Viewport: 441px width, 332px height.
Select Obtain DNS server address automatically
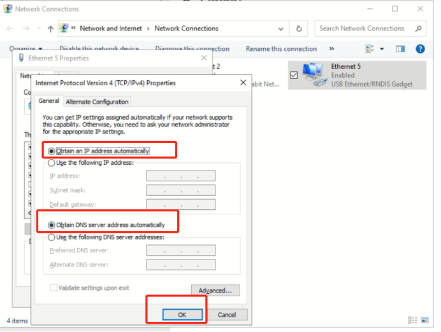[51, 225]
